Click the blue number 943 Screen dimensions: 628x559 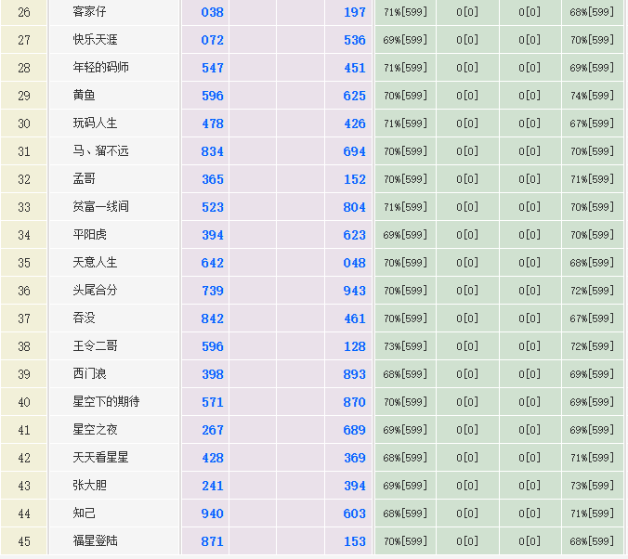[354, 291]
